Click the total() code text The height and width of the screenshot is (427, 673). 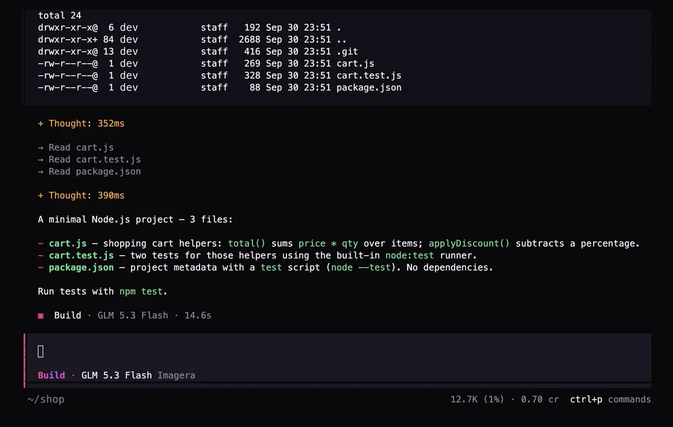[247, 243]
